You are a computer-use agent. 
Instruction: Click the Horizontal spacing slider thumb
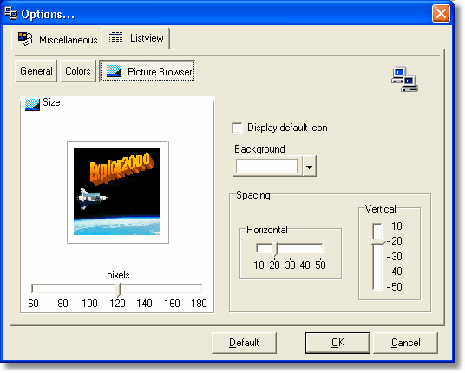click(x=275, y=248)
